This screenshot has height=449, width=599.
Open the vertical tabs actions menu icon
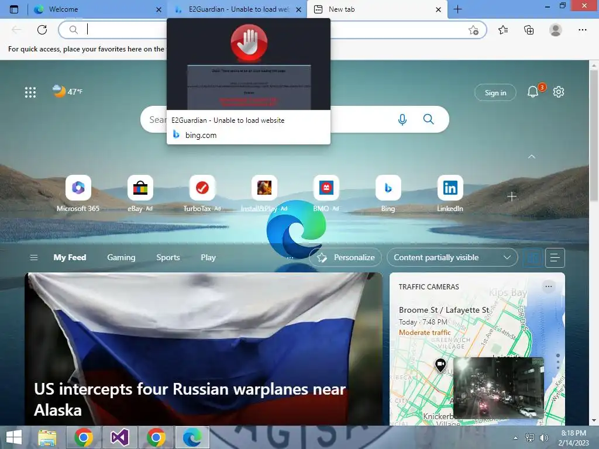pos(14,9)
